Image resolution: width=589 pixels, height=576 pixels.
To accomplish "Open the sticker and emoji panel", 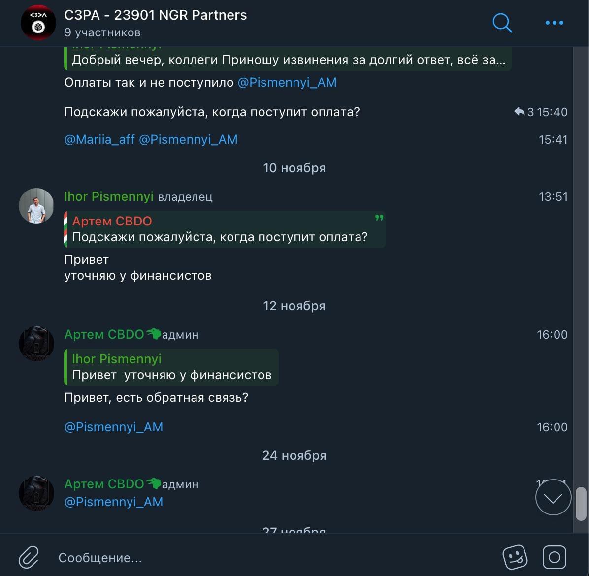I will coord(515,557).
